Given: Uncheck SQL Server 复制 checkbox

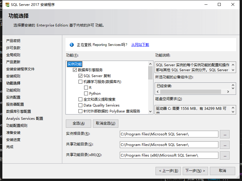Looking at the screenshot, I should (x=81, y=76).
